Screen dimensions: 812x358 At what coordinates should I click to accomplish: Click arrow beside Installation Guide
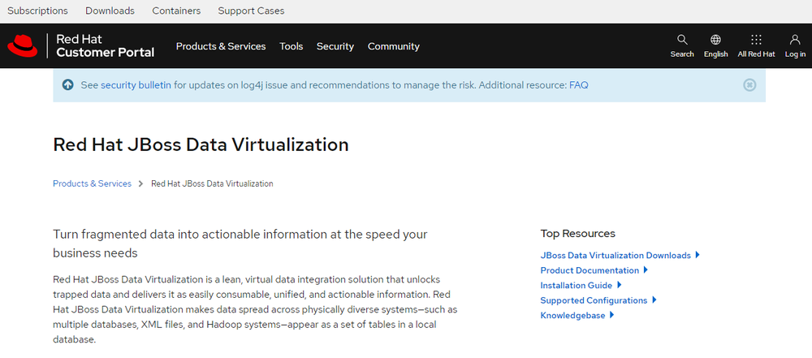coord(620,285)
